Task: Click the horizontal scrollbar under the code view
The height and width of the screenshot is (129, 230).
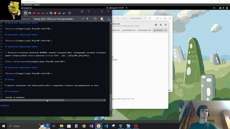Action: tap(53, 100)
